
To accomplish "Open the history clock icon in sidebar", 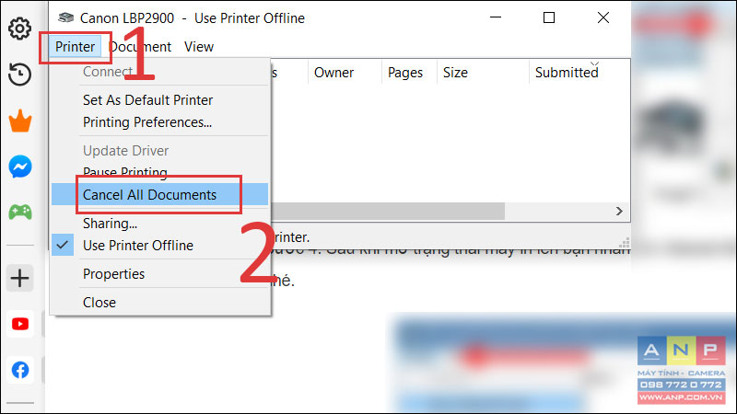I will coord(19,75).
